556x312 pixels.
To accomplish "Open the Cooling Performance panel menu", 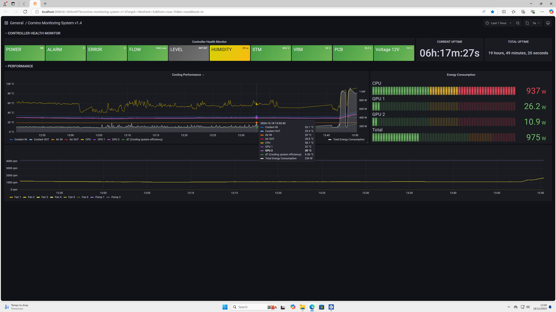I will (188, 75).
